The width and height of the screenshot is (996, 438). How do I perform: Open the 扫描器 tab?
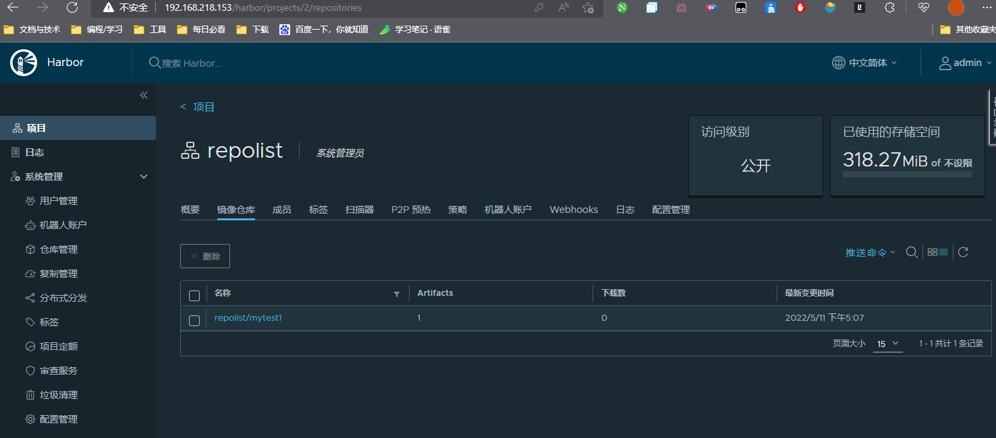coord(360,210)
